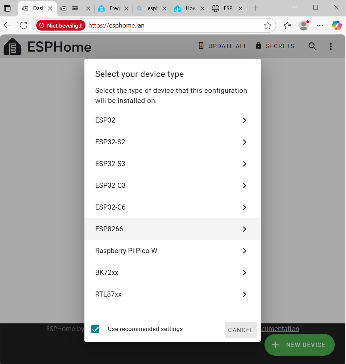Click the favorites star icon
Image resolution: width=346 pixels, height=364 pixels.
tap(267, 25)
